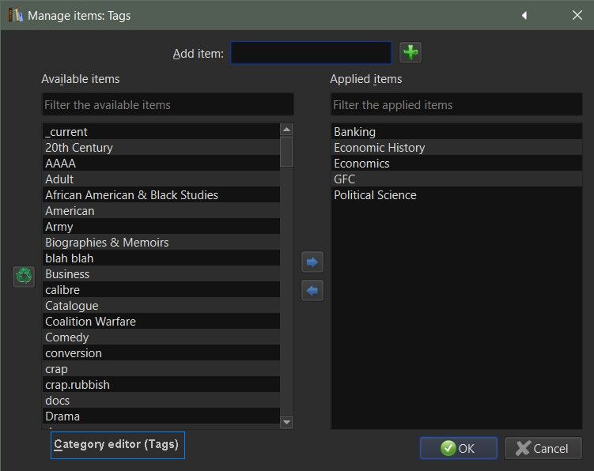Click the Filter the available items field
Image resolution: width=594 pixels, height=471 pixels.
point(168,105)
